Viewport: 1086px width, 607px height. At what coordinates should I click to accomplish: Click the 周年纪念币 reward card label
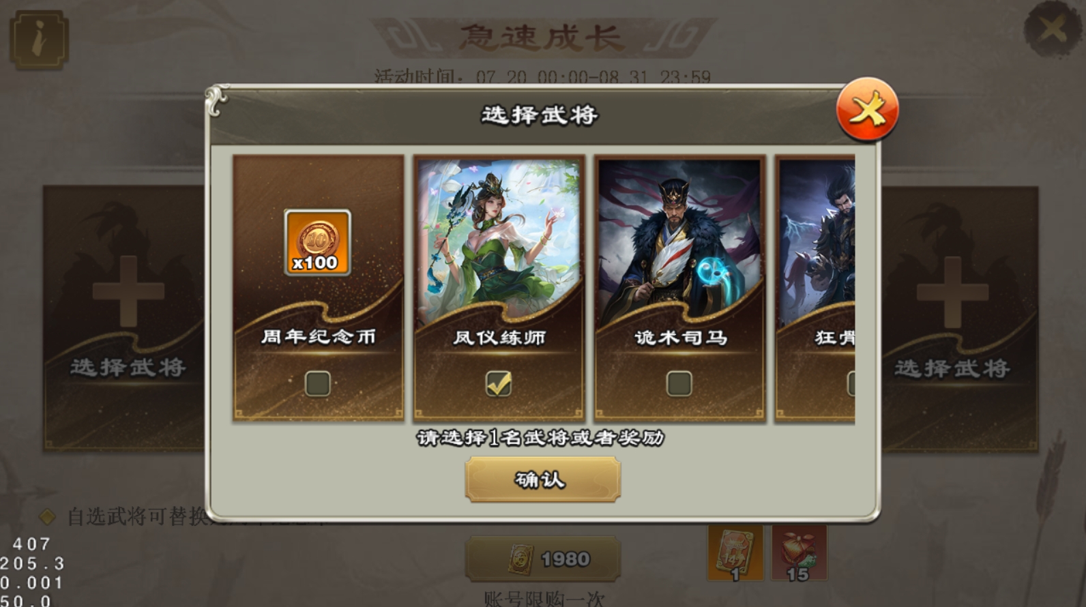click(x=318, y=337)
